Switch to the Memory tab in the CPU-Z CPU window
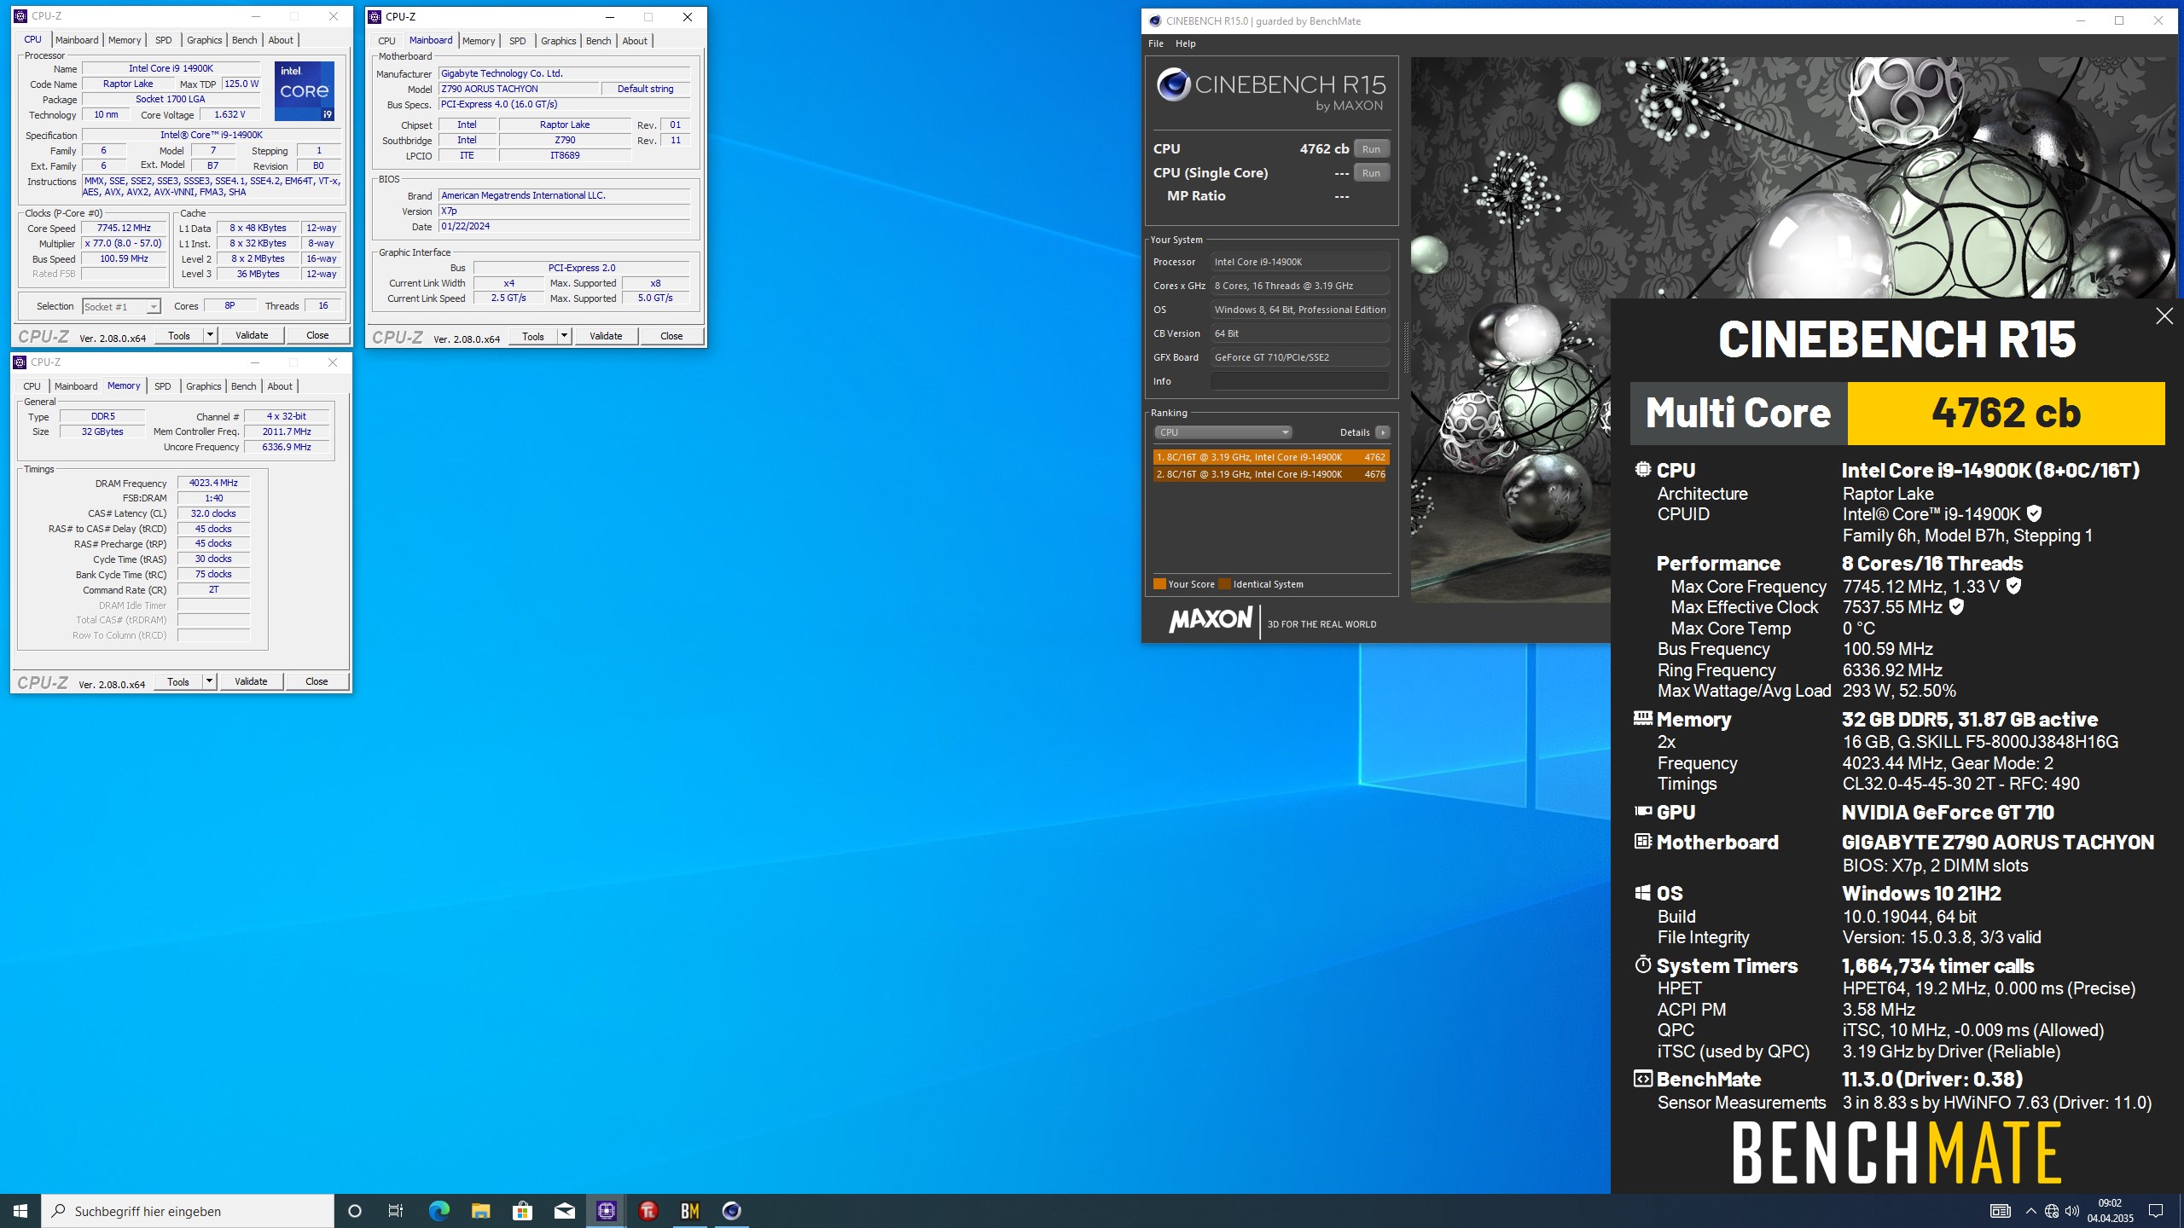 (x=125, y=40)
